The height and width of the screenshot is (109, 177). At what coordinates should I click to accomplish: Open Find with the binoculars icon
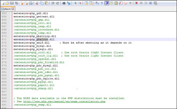[64, 3]
